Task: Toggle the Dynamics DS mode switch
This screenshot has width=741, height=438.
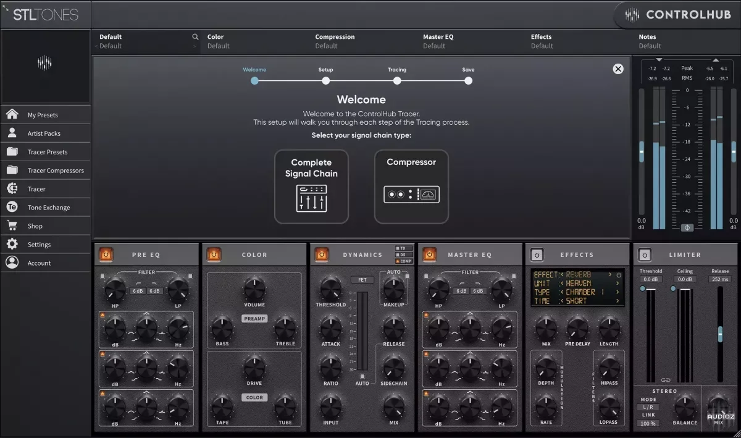Action: pyautogui.click(x=404, y=255)
